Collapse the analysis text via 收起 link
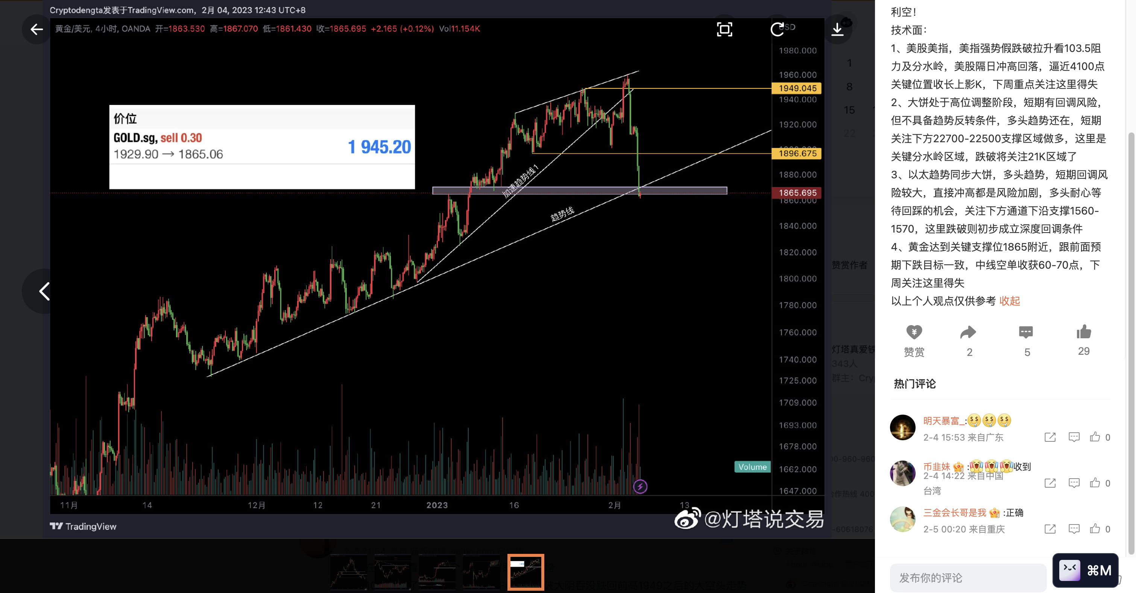The image size is (1136, 593). [1010, 301]
